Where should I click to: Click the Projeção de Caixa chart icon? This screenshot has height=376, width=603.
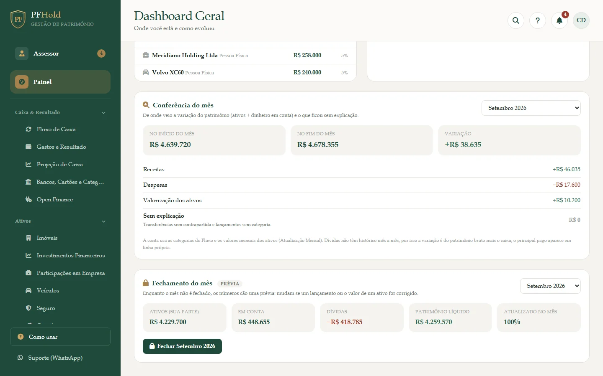(x=28, y=165)
